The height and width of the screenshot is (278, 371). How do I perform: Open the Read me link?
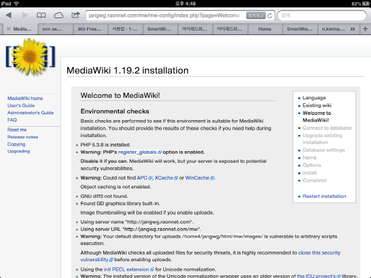[17, 130]
